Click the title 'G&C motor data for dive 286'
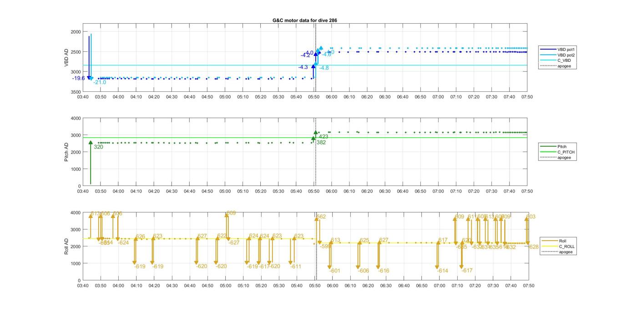The width and height of the screenshot is (637, 315). tap(305, 20)
